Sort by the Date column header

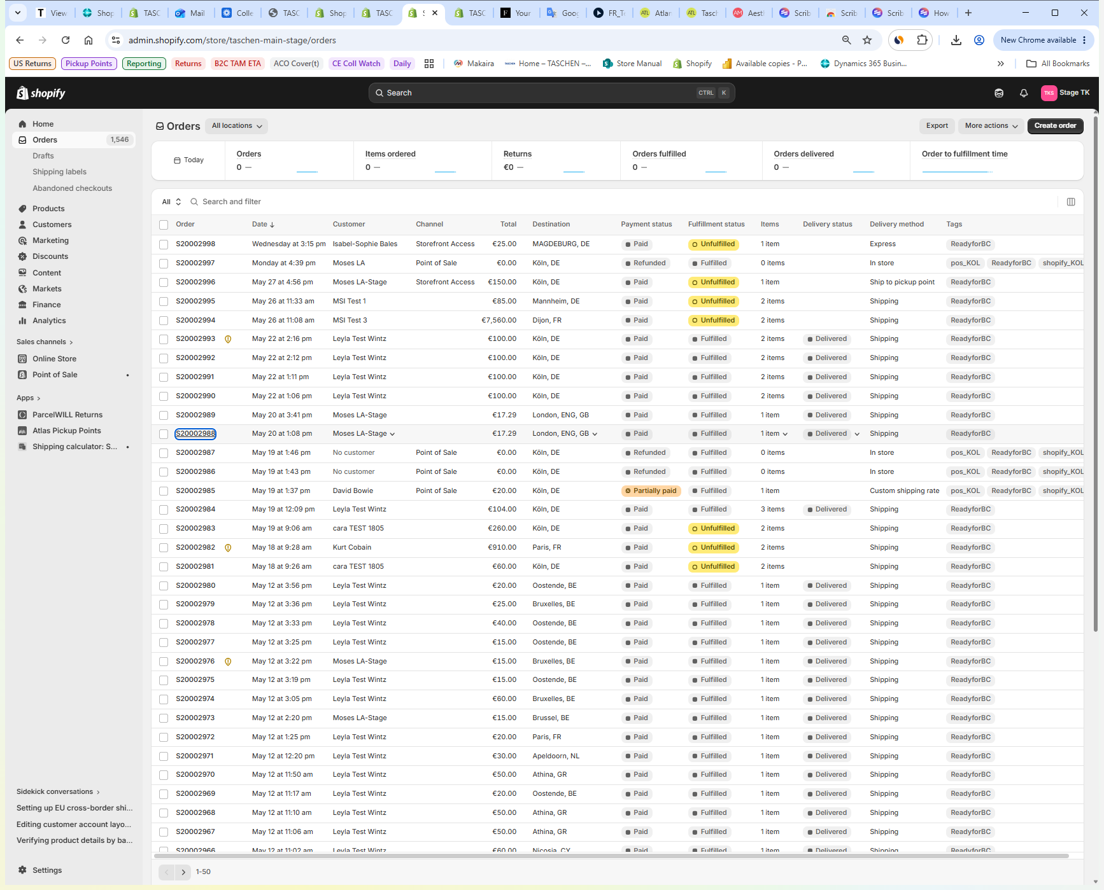click(263, 225)
